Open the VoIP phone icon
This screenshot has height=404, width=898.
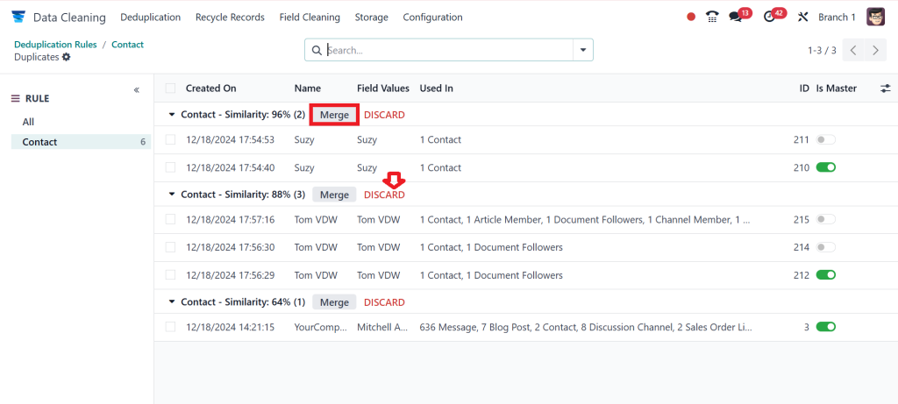point(712,17)
